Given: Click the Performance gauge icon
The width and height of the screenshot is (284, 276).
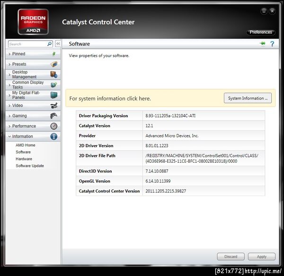Looking at the screenshot, I should [54, 126].
